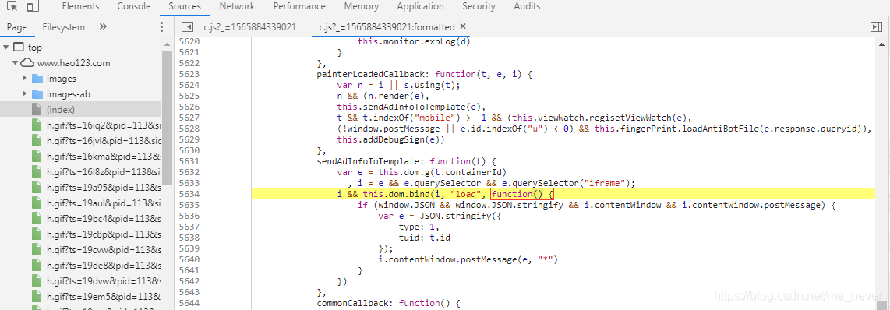Switch to the Console panel tab

click(134, 7)
